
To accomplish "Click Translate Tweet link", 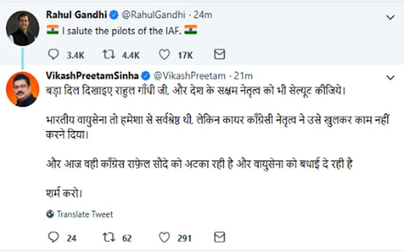I will [85, 215].
